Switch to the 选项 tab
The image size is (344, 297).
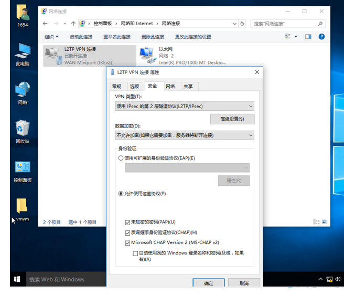coord(134,87)
